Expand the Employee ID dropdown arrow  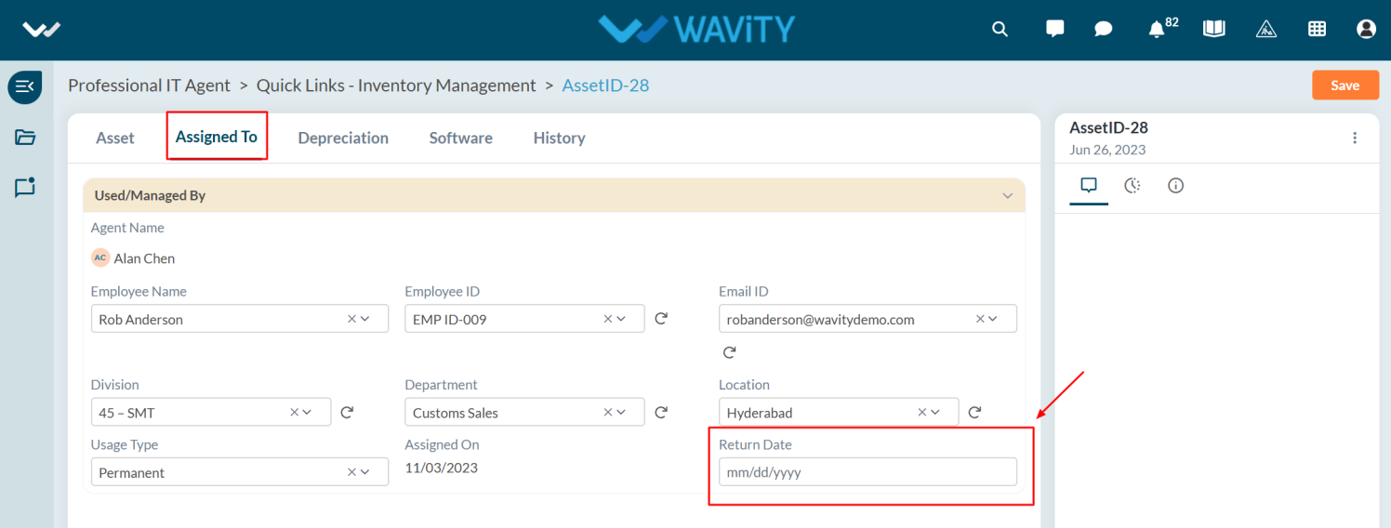[x=621, y=319]
